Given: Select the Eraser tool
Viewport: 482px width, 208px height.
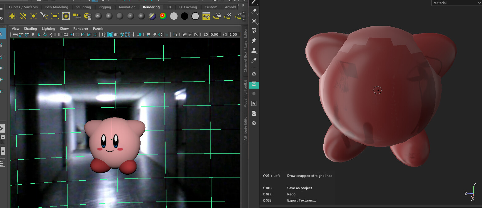Looking at the screenshot, I should coord(253,12).
